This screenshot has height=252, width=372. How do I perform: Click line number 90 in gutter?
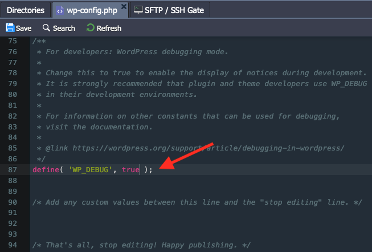pyautogui.click(x=13, y=202)
